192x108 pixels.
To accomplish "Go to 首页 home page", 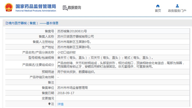I will coord(158,11).
